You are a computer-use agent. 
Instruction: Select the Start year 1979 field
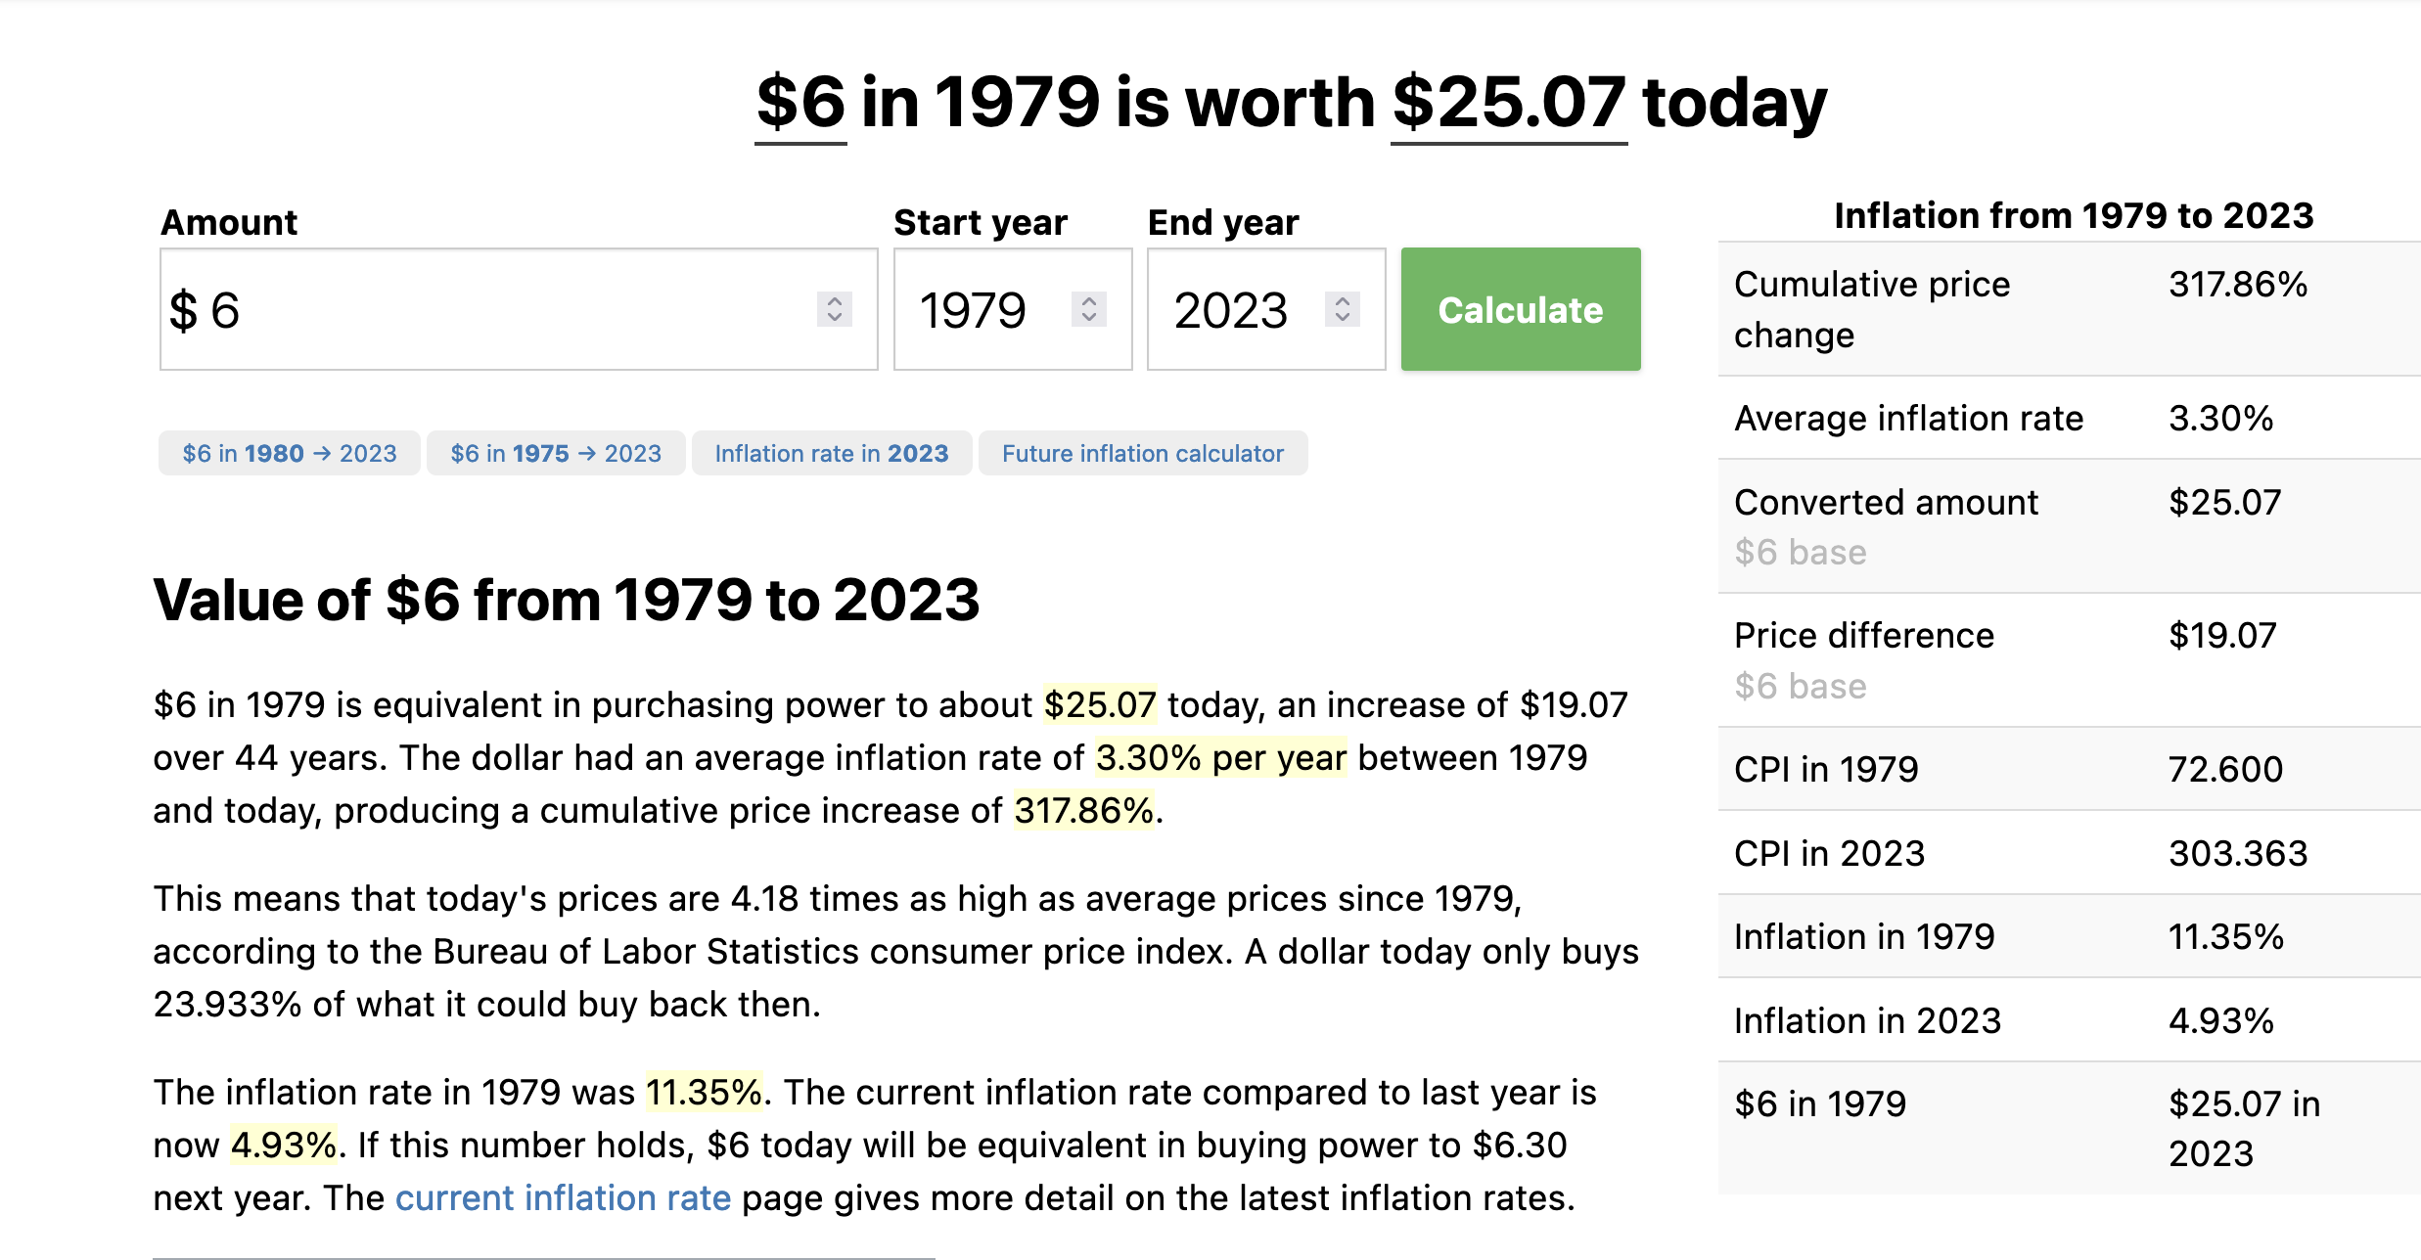(1013, 309)
